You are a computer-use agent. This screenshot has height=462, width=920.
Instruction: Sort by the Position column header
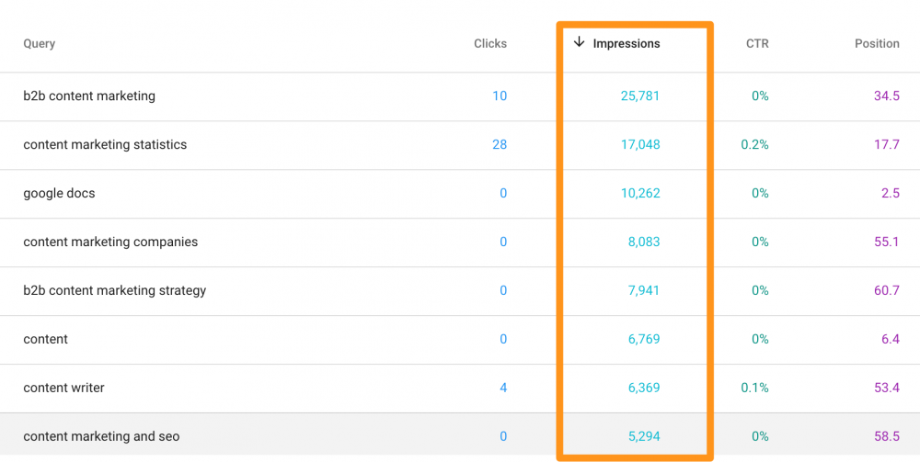tap(876, 43)
